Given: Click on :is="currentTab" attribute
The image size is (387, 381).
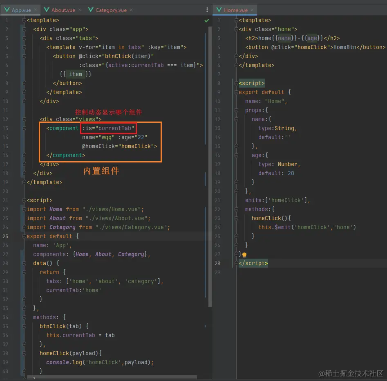Looking at the screenshot, I should pos(108,128).
